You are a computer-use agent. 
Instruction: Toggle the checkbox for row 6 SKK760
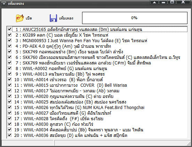9,57
